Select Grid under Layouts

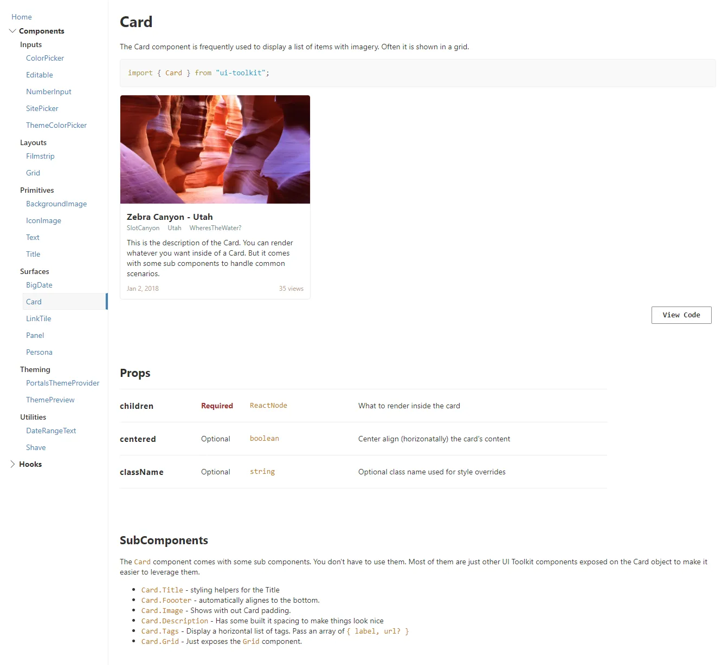click(33, 173)
